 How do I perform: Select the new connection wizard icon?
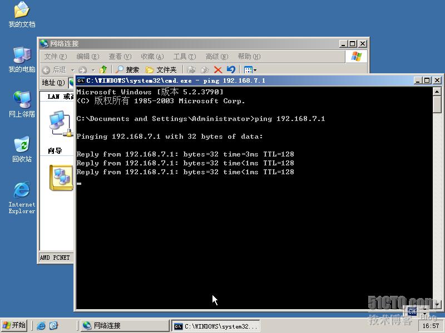pos(61,178)
